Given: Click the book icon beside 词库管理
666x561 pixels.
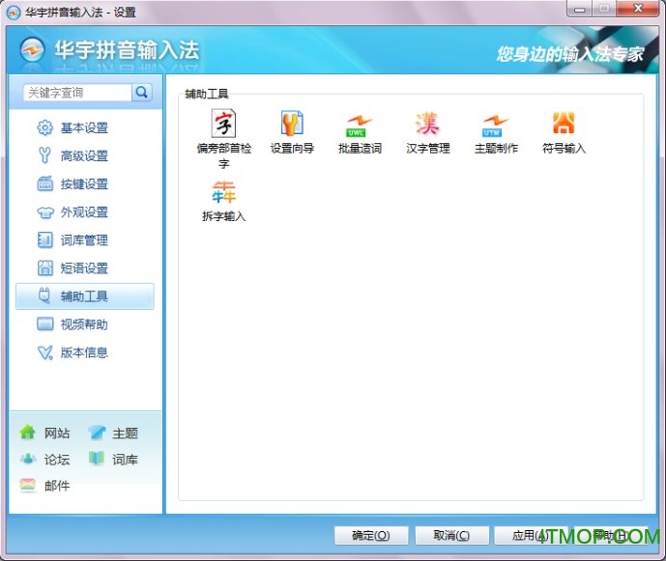Looking at the screenshot, I should (x=45, y=239).
